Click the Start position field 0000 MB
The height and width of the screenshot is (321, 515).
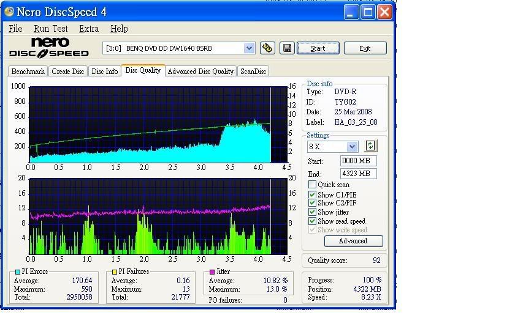pyautogui.click(x=358, y=161)
